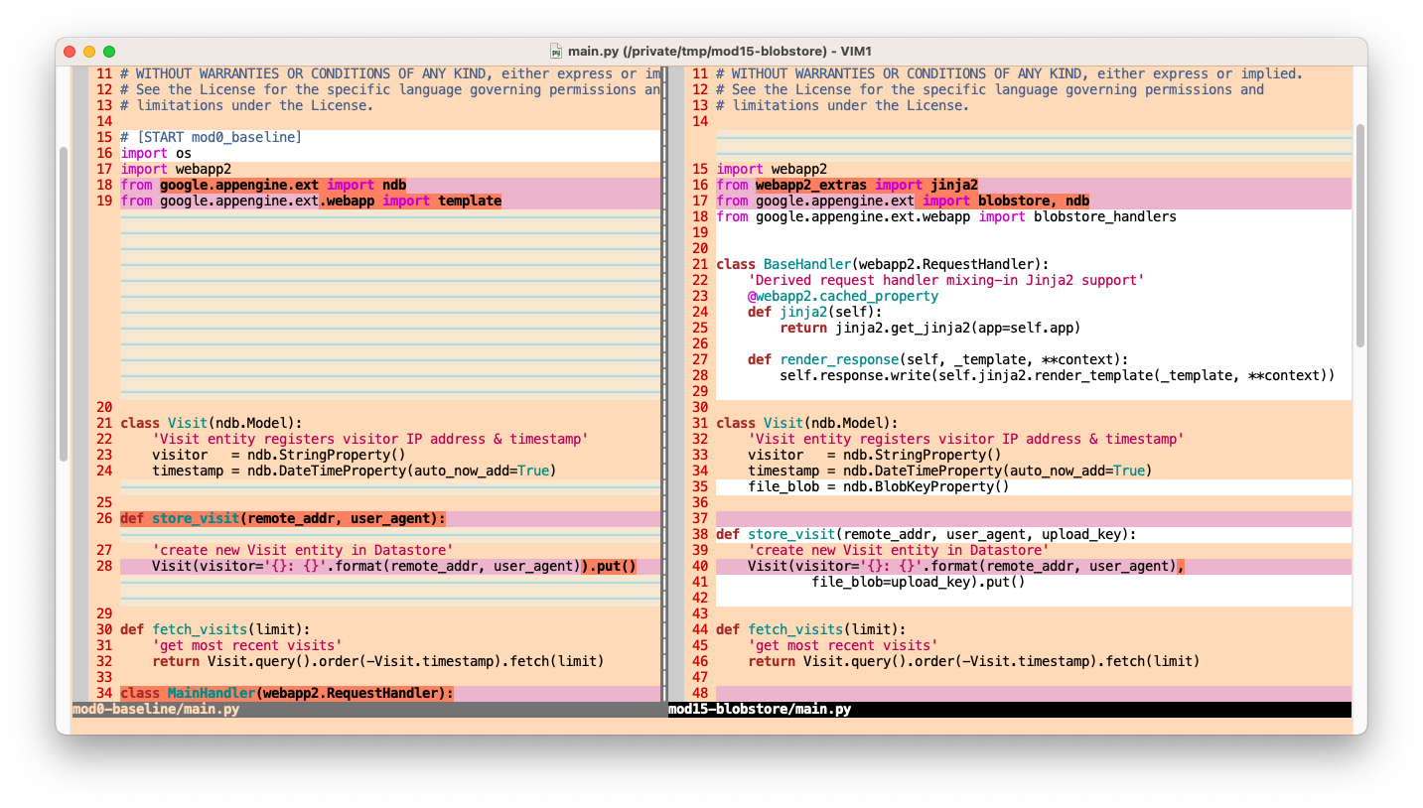Click the green zoom window button
1423x808 pixels.
[x=109, y=51]
